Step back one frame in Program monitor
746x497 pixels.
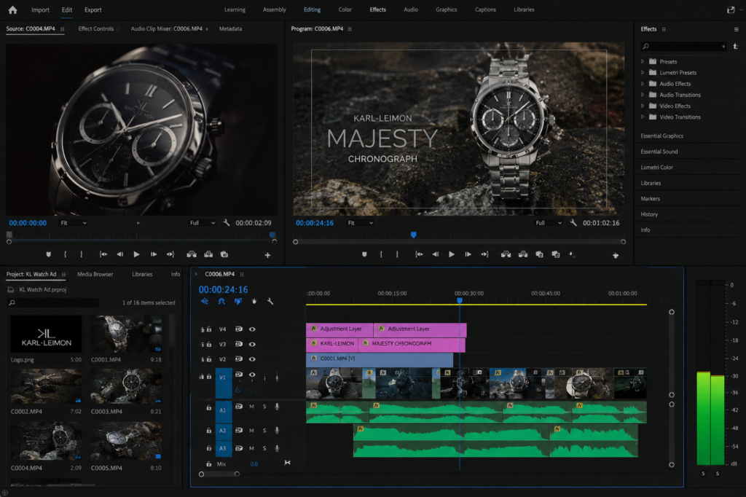tap(436, 254)
